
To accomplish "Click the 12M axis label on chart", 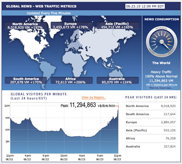I will click(7, 106).
